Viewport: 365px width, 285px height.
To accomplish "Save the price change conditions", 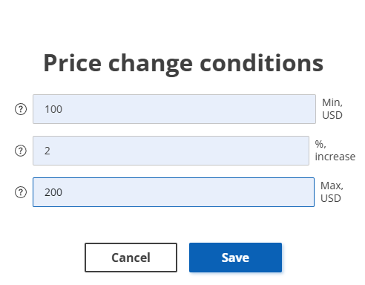I will (x=235, y=258).
